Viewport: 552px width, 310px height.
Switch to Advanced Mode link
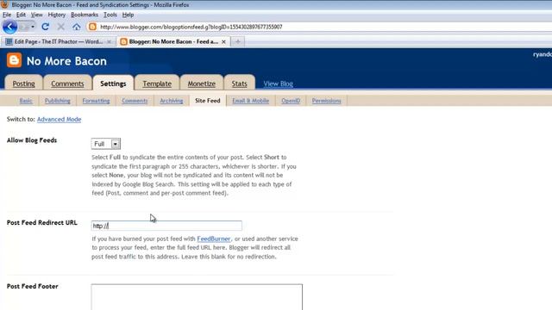(59, 119)
